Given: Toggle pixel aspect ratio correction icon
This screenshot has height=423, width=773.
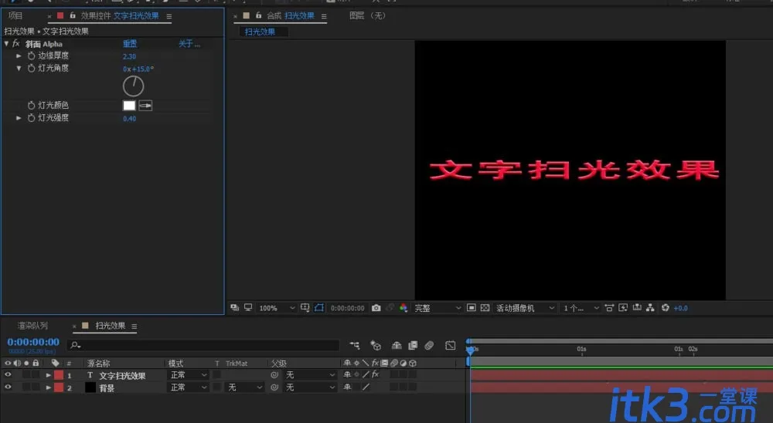Looking at the screenshot, I should [609, 308].
